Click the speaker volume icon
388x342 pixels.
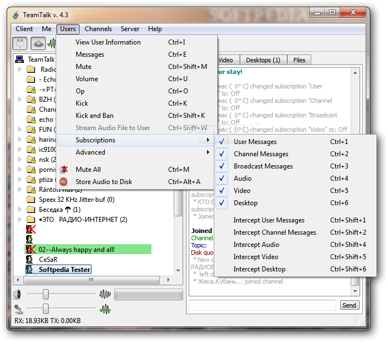[18, 294]
